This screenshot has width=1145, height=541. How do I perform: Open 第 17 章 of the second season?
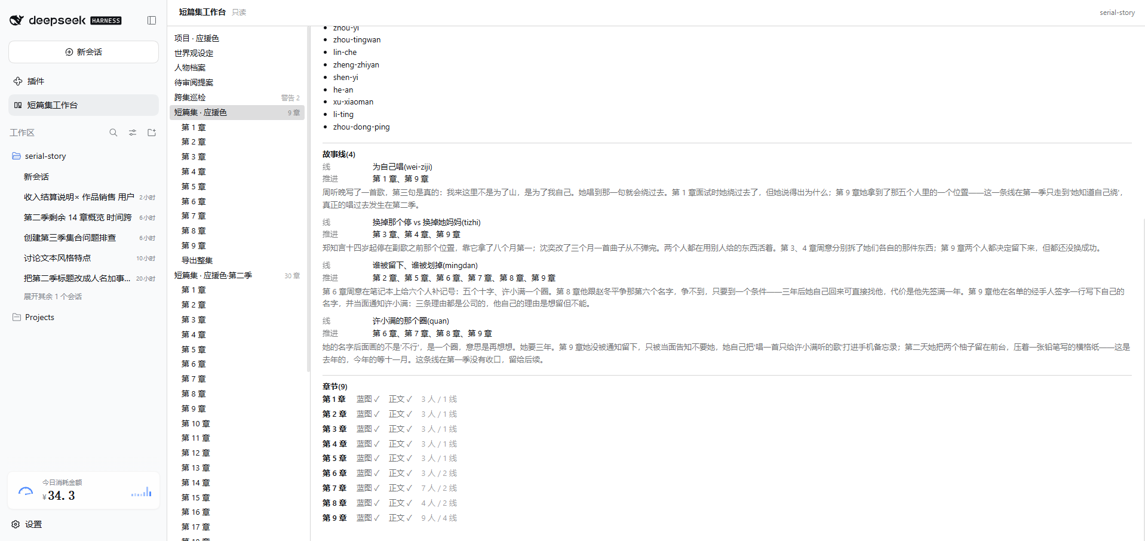237,527
